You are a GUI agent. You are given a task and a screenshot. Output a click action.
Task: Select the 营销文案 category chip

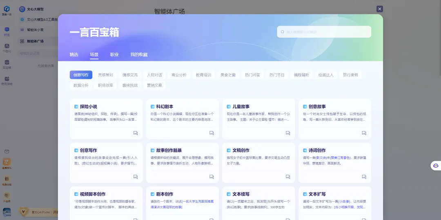(154, 85)
